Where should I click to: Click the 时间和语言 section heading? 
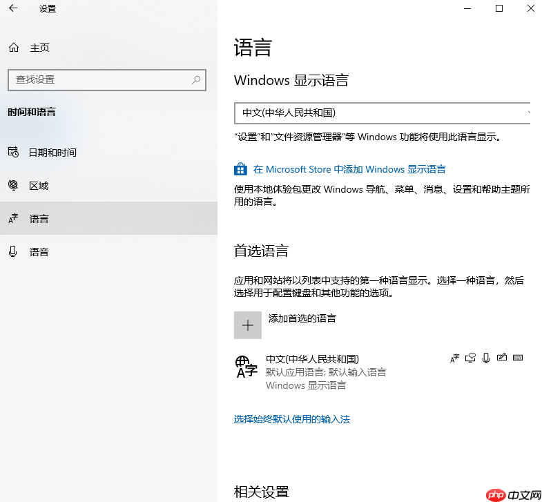point(32,112)
